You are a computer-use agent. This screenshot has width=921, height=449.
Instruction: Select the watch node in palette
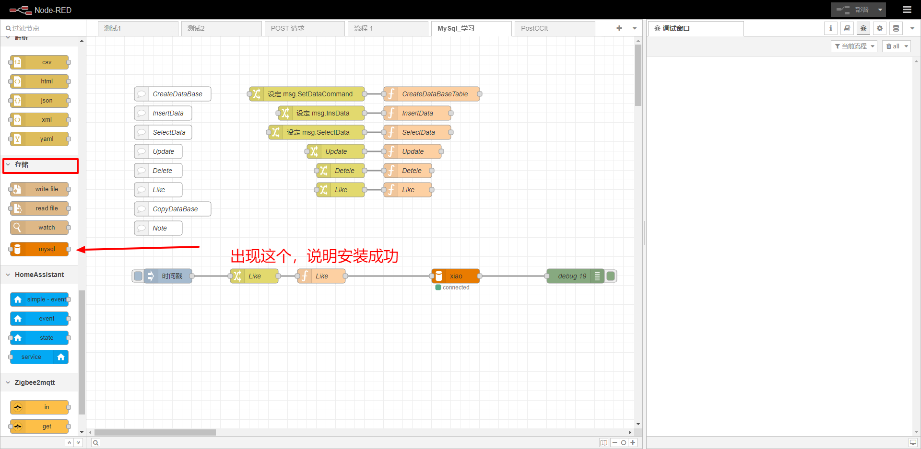point(39,228)
